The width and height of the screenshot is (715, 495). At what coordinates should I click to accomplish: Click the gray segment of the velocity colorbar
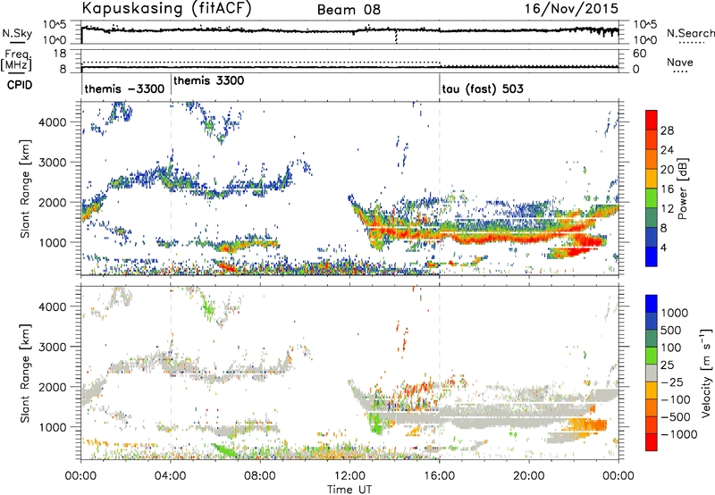(652, 373)
